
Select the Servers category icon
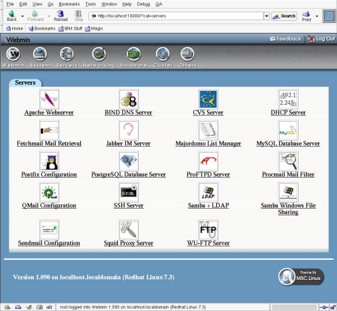67,54
